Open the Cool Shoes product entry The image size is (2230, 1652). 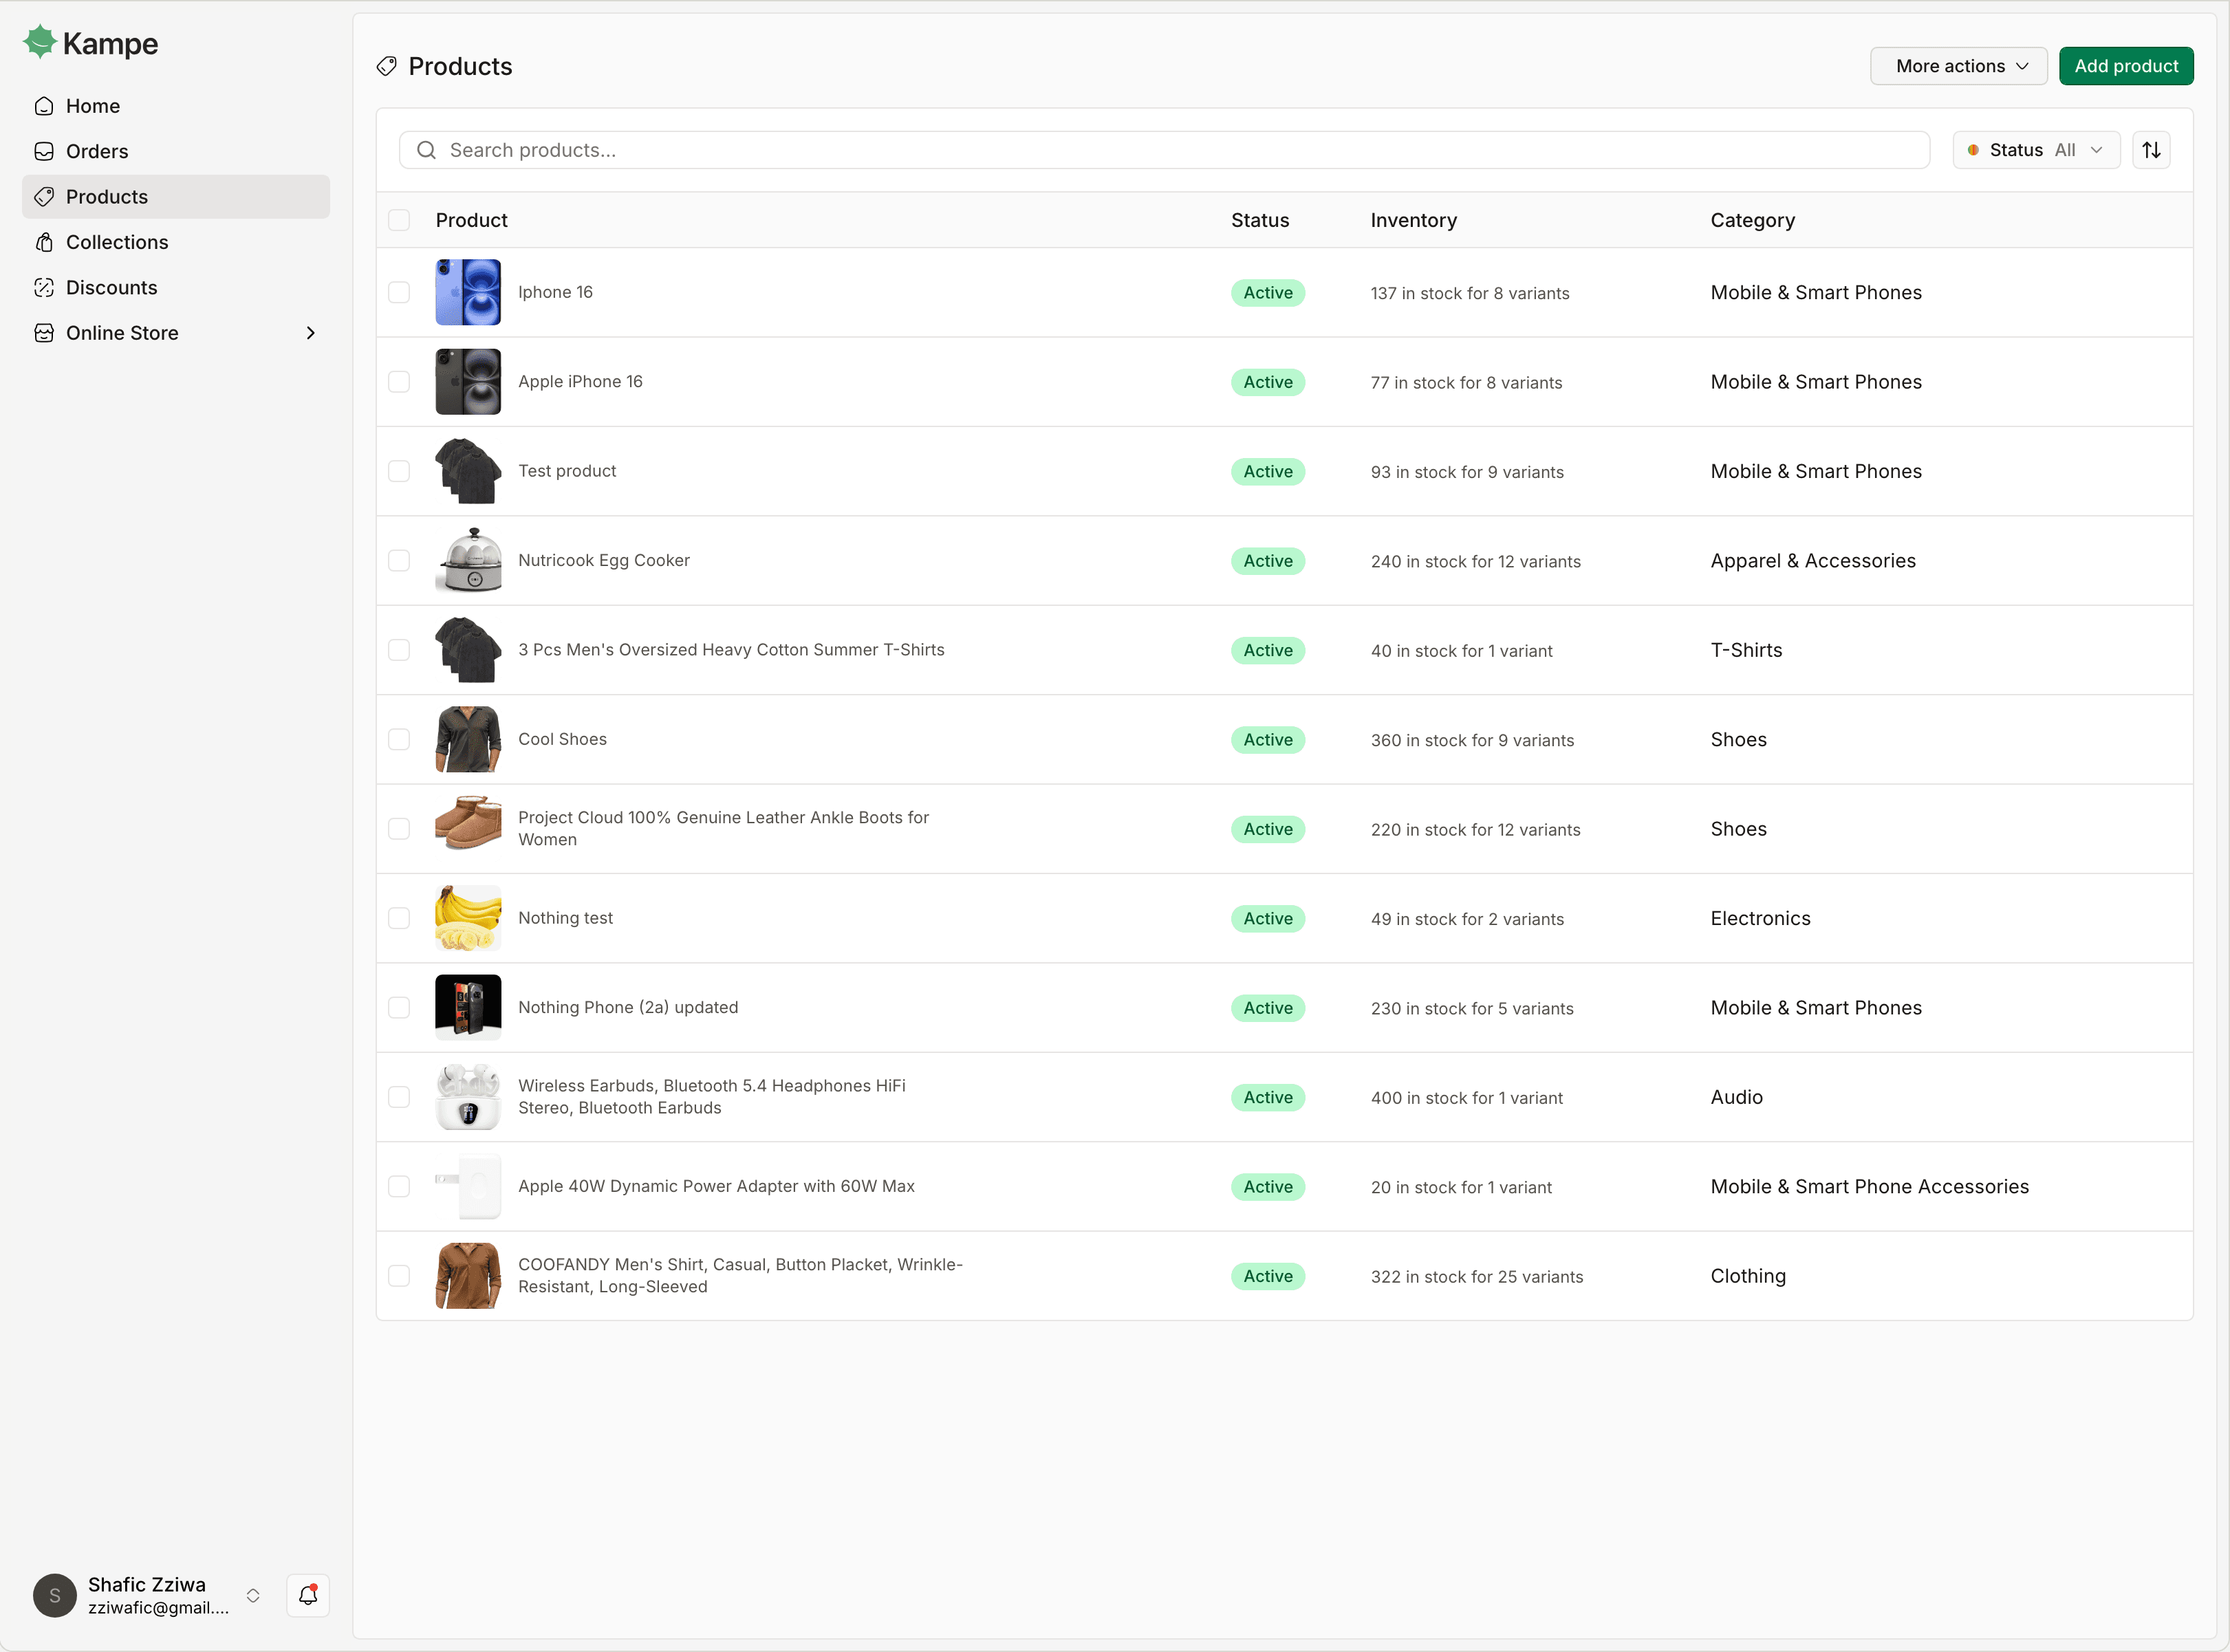coord(562,738)
